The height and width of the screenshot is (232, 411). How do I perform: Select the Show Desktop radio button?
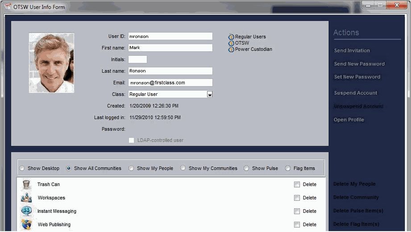(x=22, y=169)
